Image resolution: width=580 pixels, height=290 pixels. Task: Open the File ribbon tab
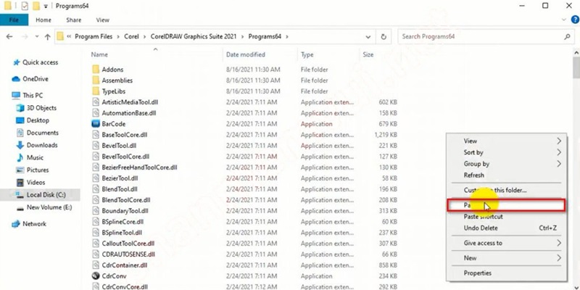click(14, 20)
